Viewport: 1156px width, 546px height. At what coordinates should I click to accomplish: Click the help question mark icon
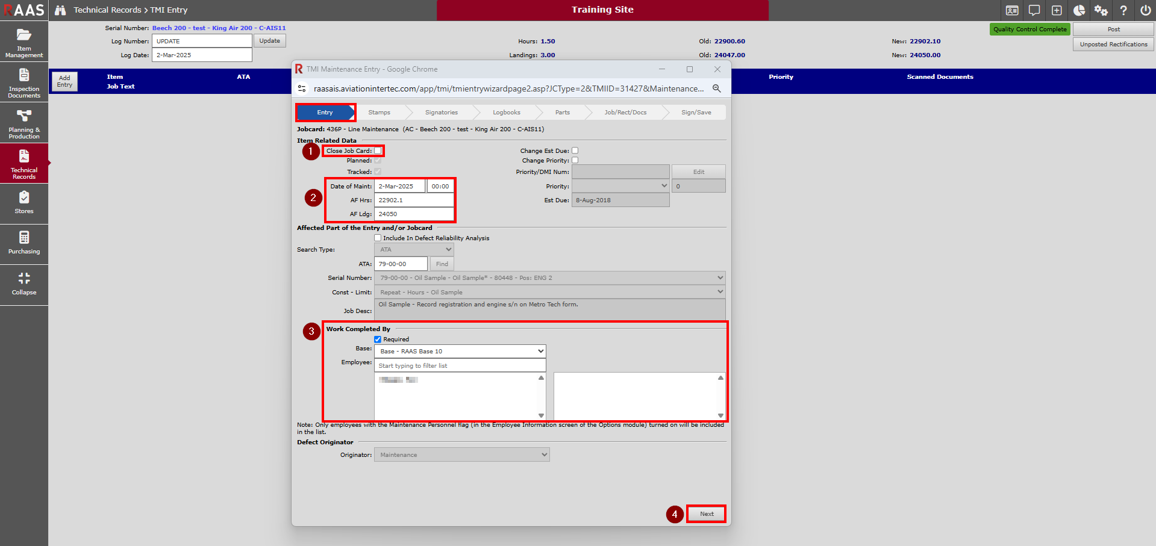1123,10
